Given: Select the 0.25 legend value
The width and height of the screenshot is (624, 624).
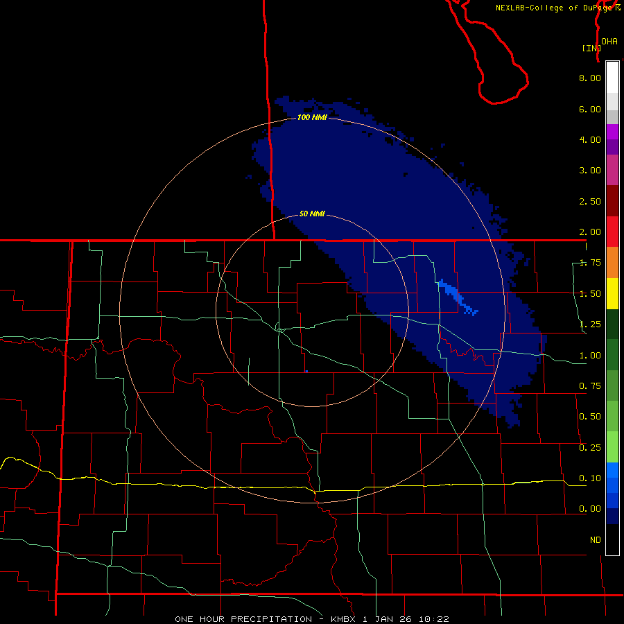Looking at the screenshot, I should (590, 448).
